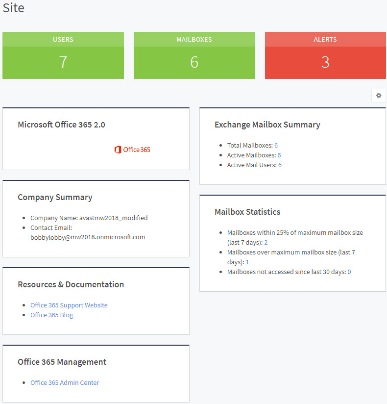Open the Office 365 Admin Center link

click(x=65, y=382)
